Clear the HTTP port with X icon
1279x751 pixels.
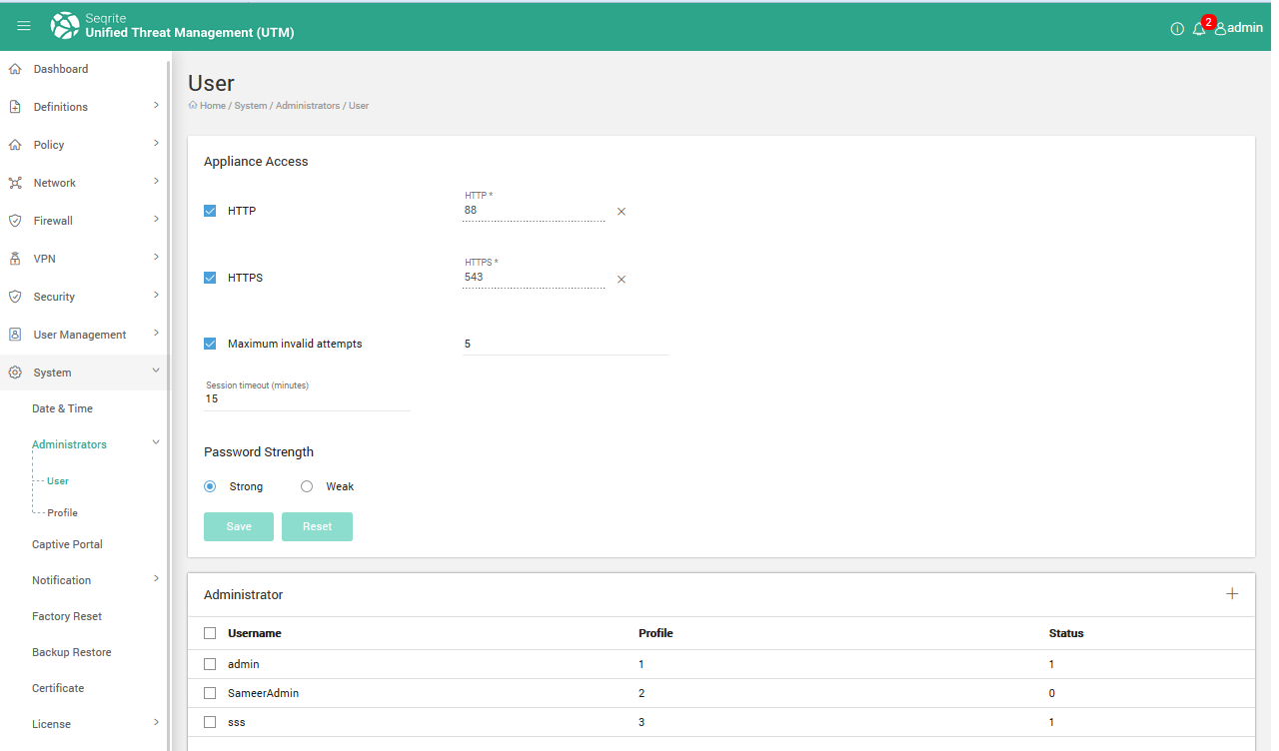[621, 212]
